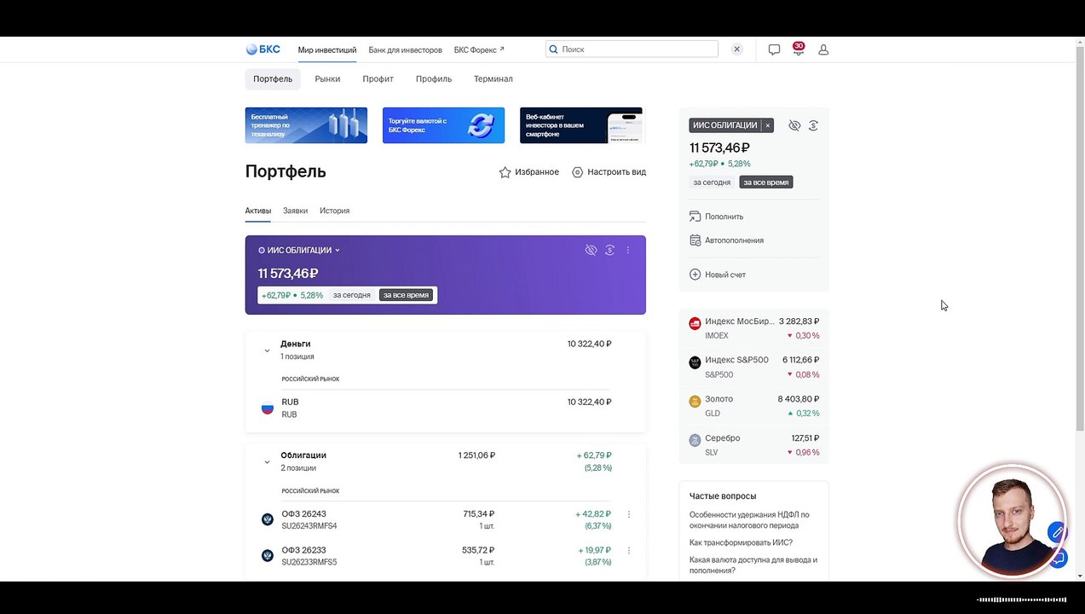
Task: Click the blue pencil floating button
Action: [1056, 532]
